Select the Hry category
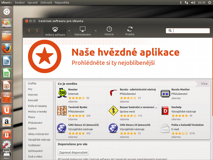The image size is (213, 160). point(30,89)
